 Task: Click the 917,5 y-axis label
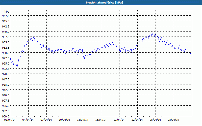(6, 79)
